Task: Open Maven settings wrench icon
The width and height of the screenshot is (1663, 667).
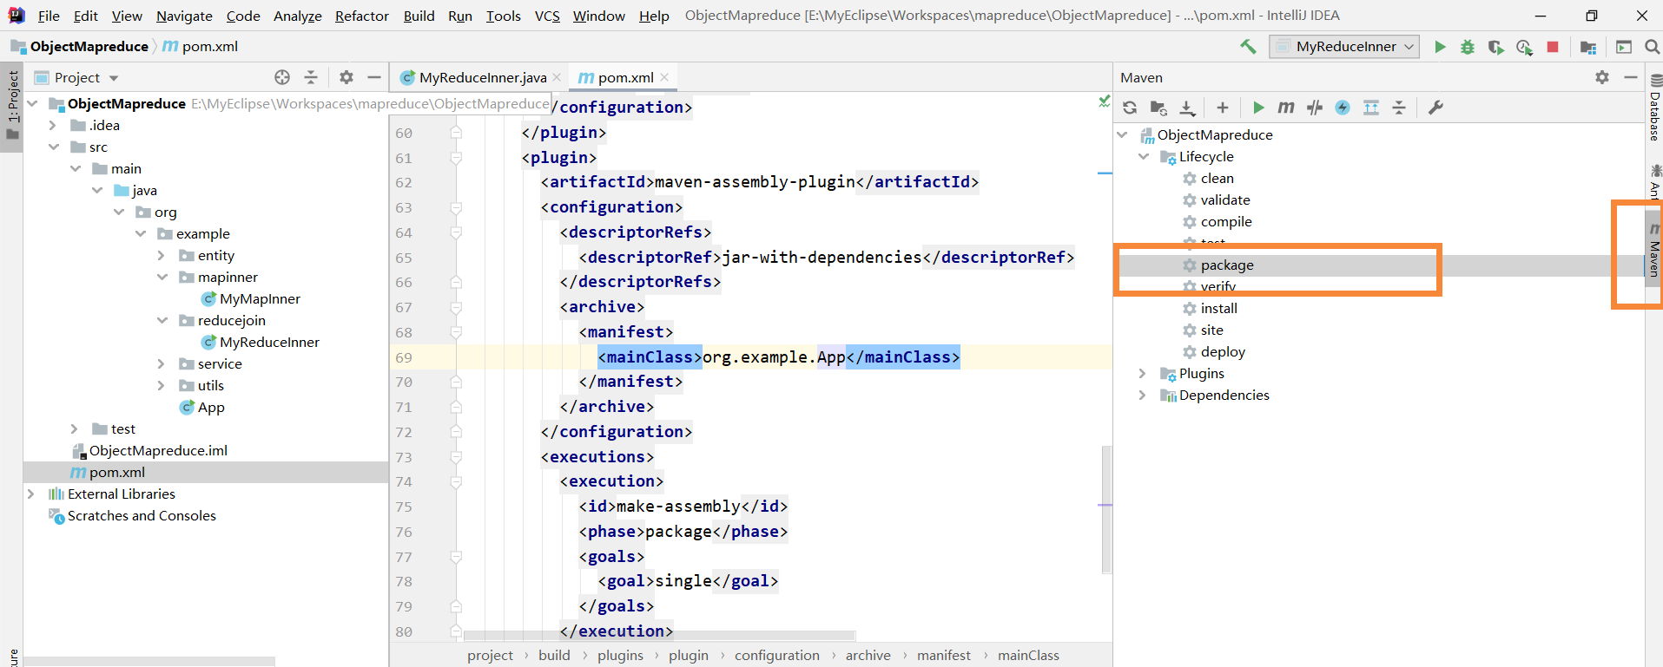Action: (1435, 108)
